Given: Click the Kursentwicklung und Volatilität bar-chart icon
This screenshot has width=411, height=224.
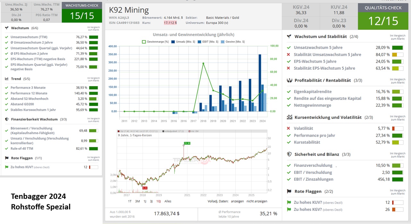Looking at the screenshot, I should (289, 117).
